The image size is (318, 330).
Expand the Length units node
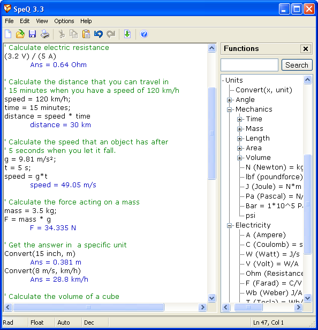[239, 138]
